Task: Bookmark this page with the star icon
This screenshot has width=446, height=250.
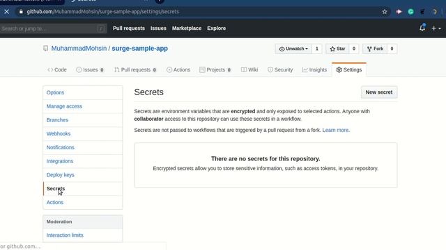Action: pyautogui.click(x=385, y=12)
